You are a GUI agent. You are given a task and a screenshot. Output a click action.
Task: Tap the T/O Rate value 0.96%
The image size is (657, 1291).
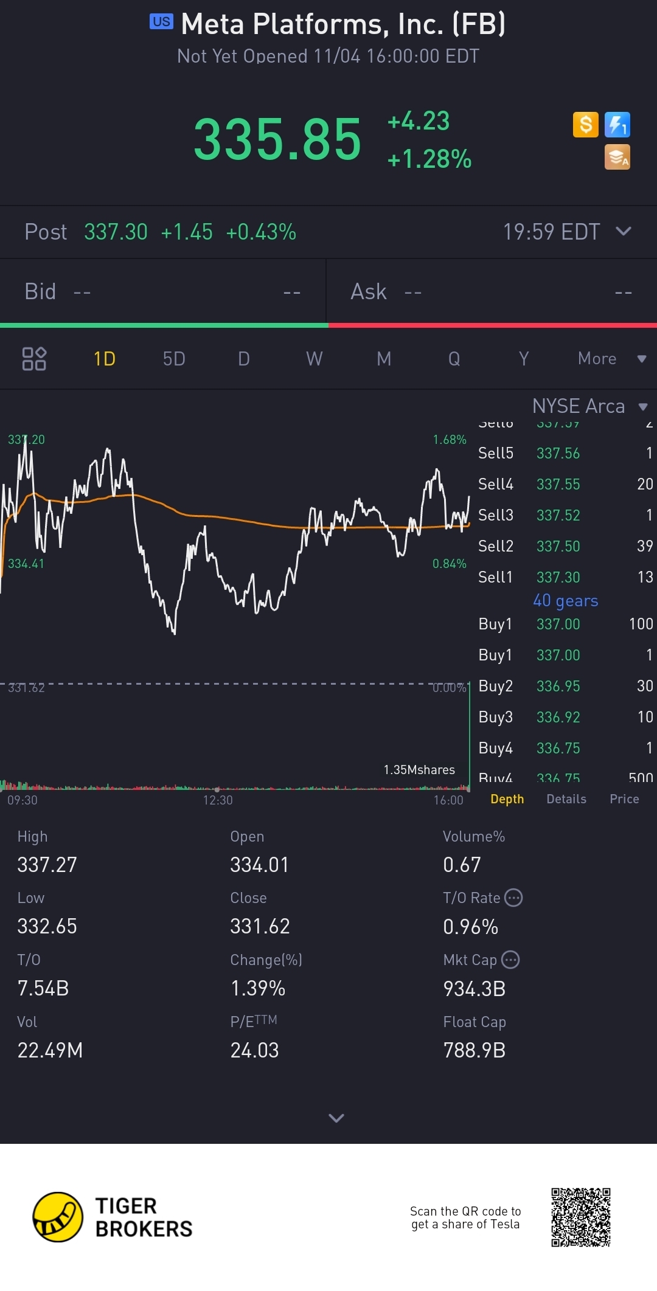click(470, 927)
